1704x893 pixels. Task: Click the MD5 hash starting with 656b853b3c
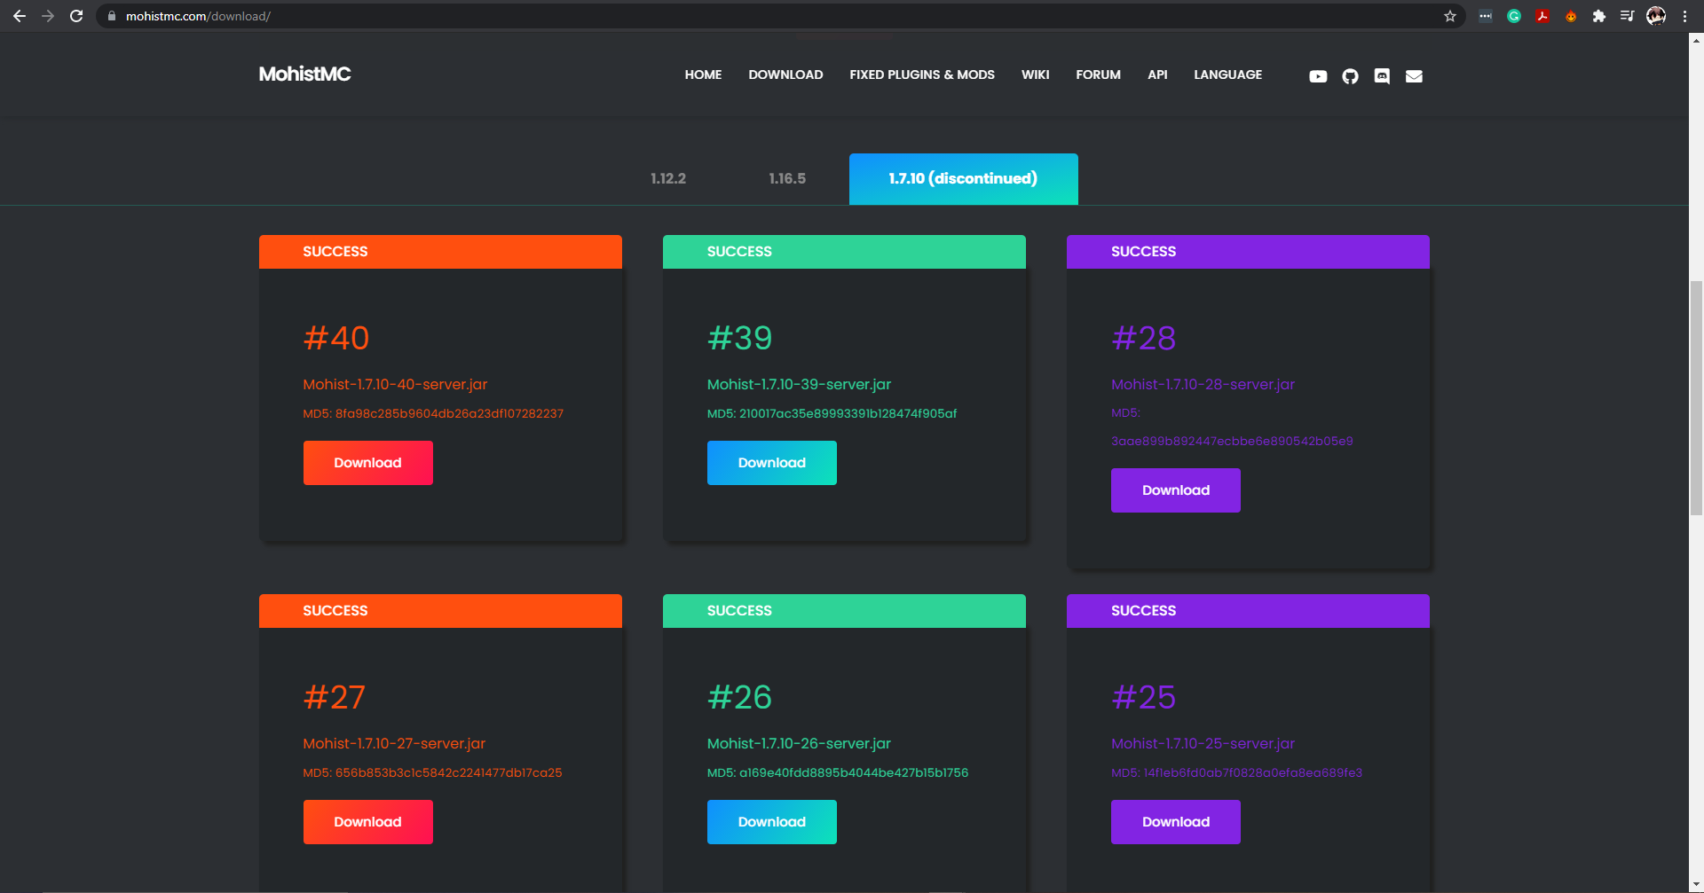pos(448,772)
